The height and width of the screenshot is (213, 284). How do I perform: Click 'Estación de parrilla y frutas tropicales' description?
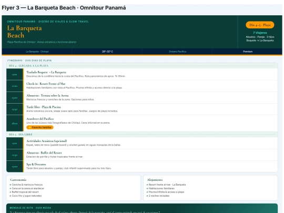pyautogui.click(x=55, y=157)
